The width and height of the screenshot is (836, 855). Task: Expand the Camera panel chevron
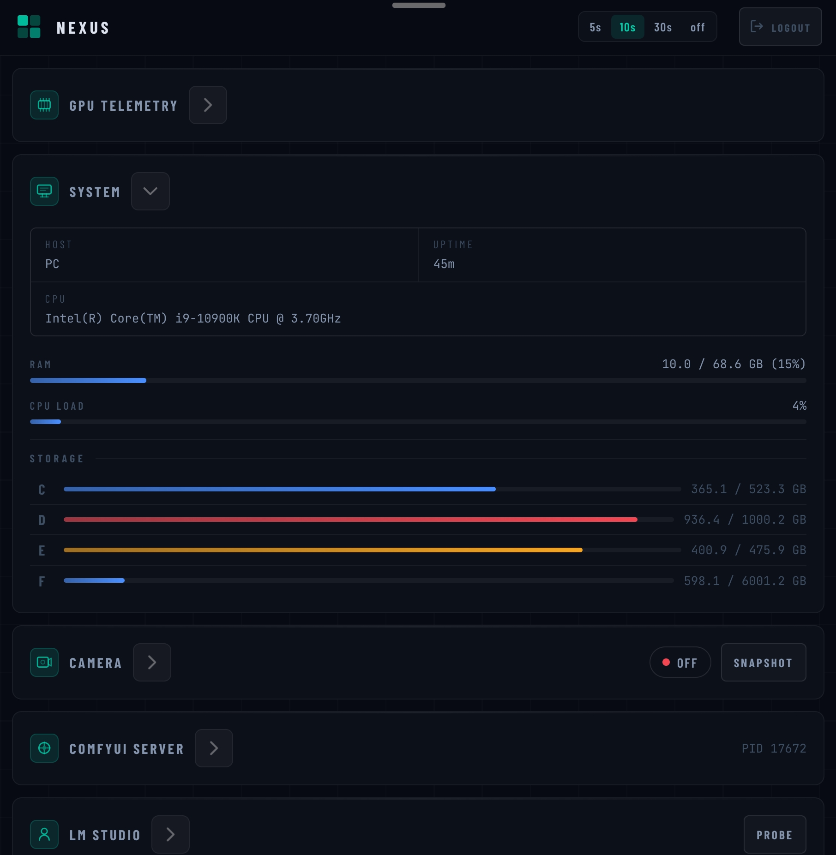152,662
